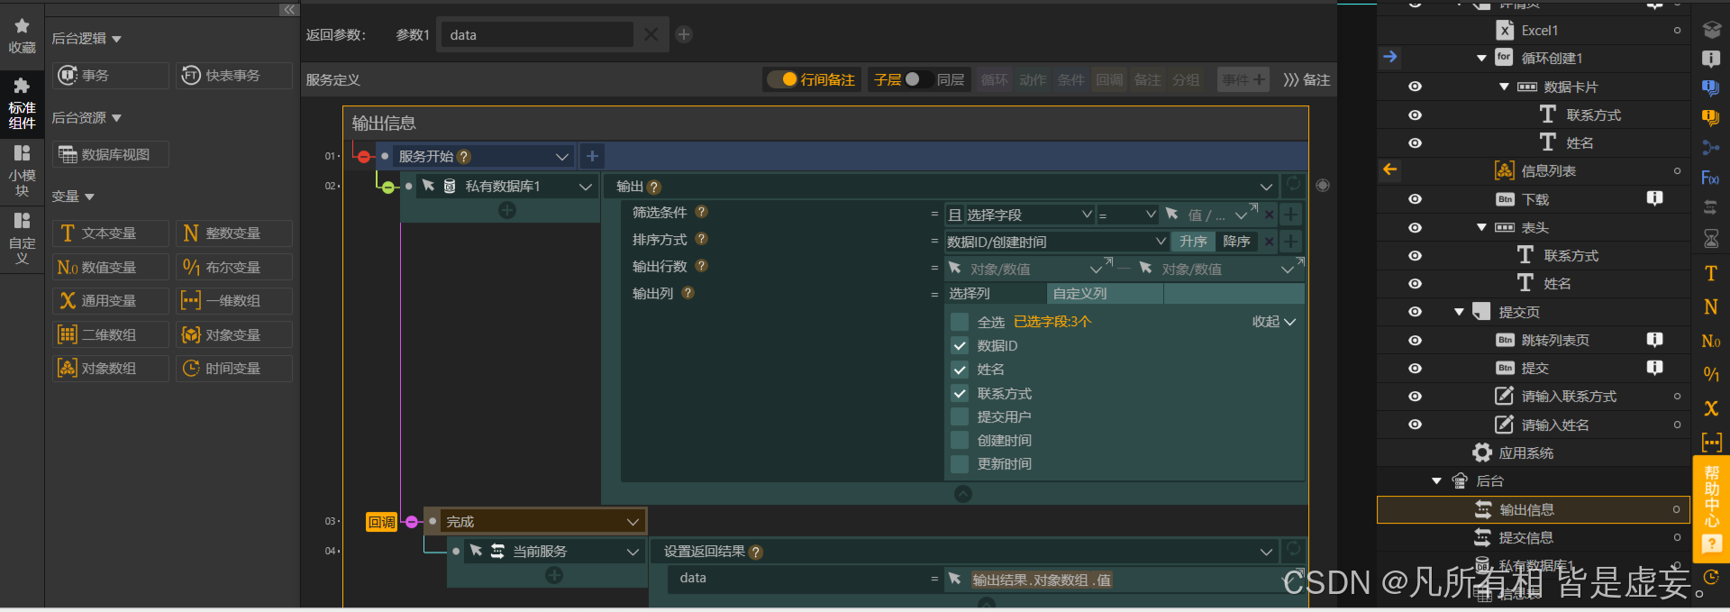1730x612 pixels.
Task: Select the 事务 component
Action: coord(111,76)
